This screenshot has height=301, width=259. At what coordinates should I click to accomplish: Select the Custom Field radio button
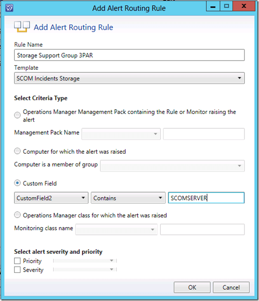[17, 183]
